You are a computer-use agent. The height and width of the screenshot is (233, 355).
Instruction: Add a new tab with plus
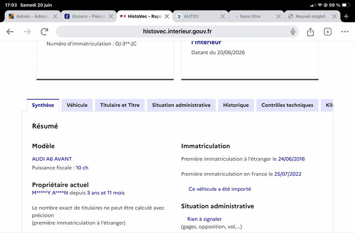click(346, 16)
